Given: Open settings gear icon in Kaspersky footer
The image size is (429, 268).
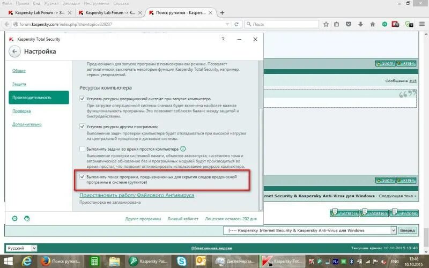Looking at the screenshot, I should tap(15, 219).
